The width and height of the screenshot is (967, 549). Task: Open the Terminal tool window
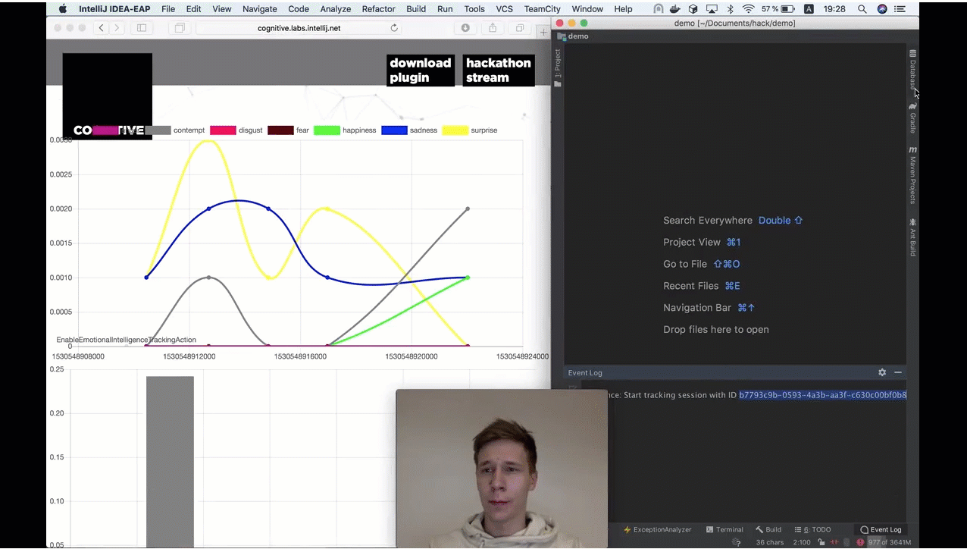724,529
